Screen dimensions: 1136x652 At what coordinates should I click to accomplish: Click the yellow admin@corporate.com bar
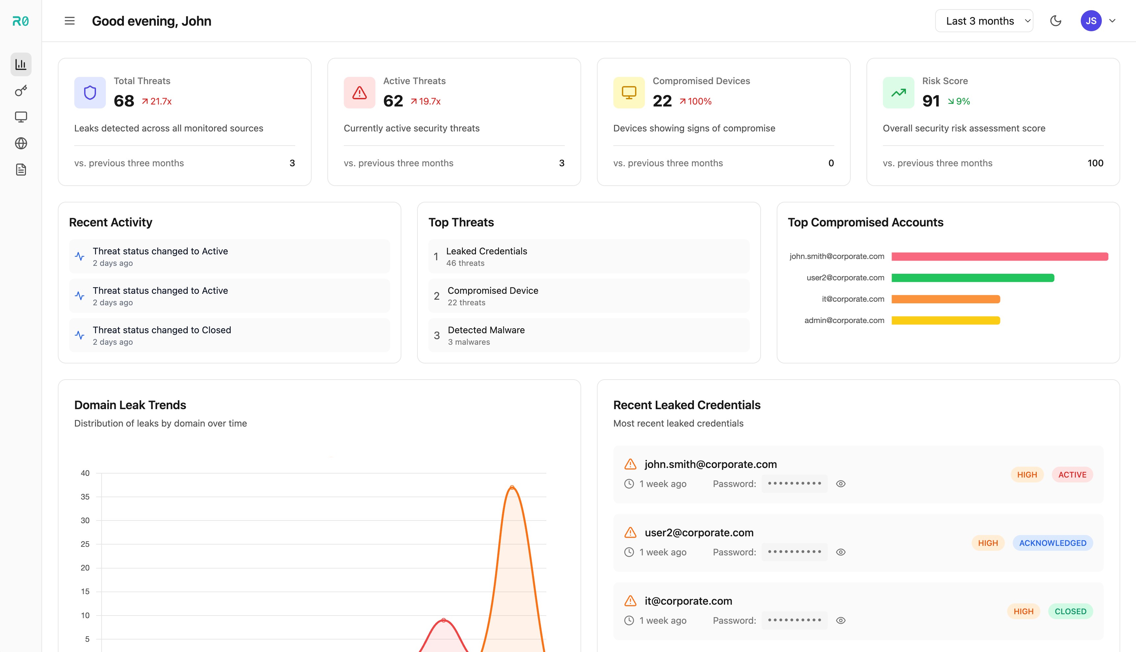[946, 321]
